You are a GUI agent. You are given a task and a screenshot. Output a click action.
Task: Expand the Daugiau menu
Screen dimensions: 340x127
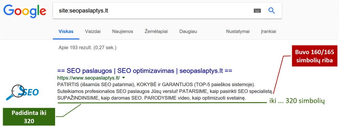188,31
